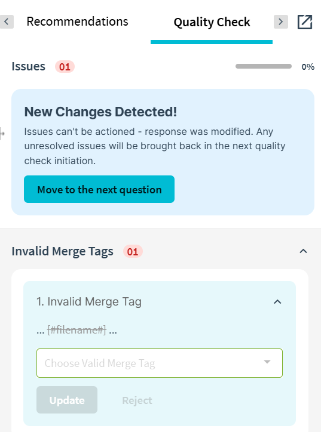
Task: Click Move to the next question
Action: (99, 189)
